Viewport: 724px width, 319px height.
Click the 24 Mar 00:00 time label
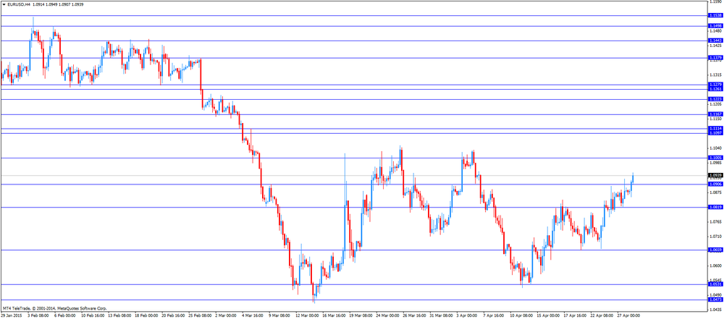click(x=388, y=315)
